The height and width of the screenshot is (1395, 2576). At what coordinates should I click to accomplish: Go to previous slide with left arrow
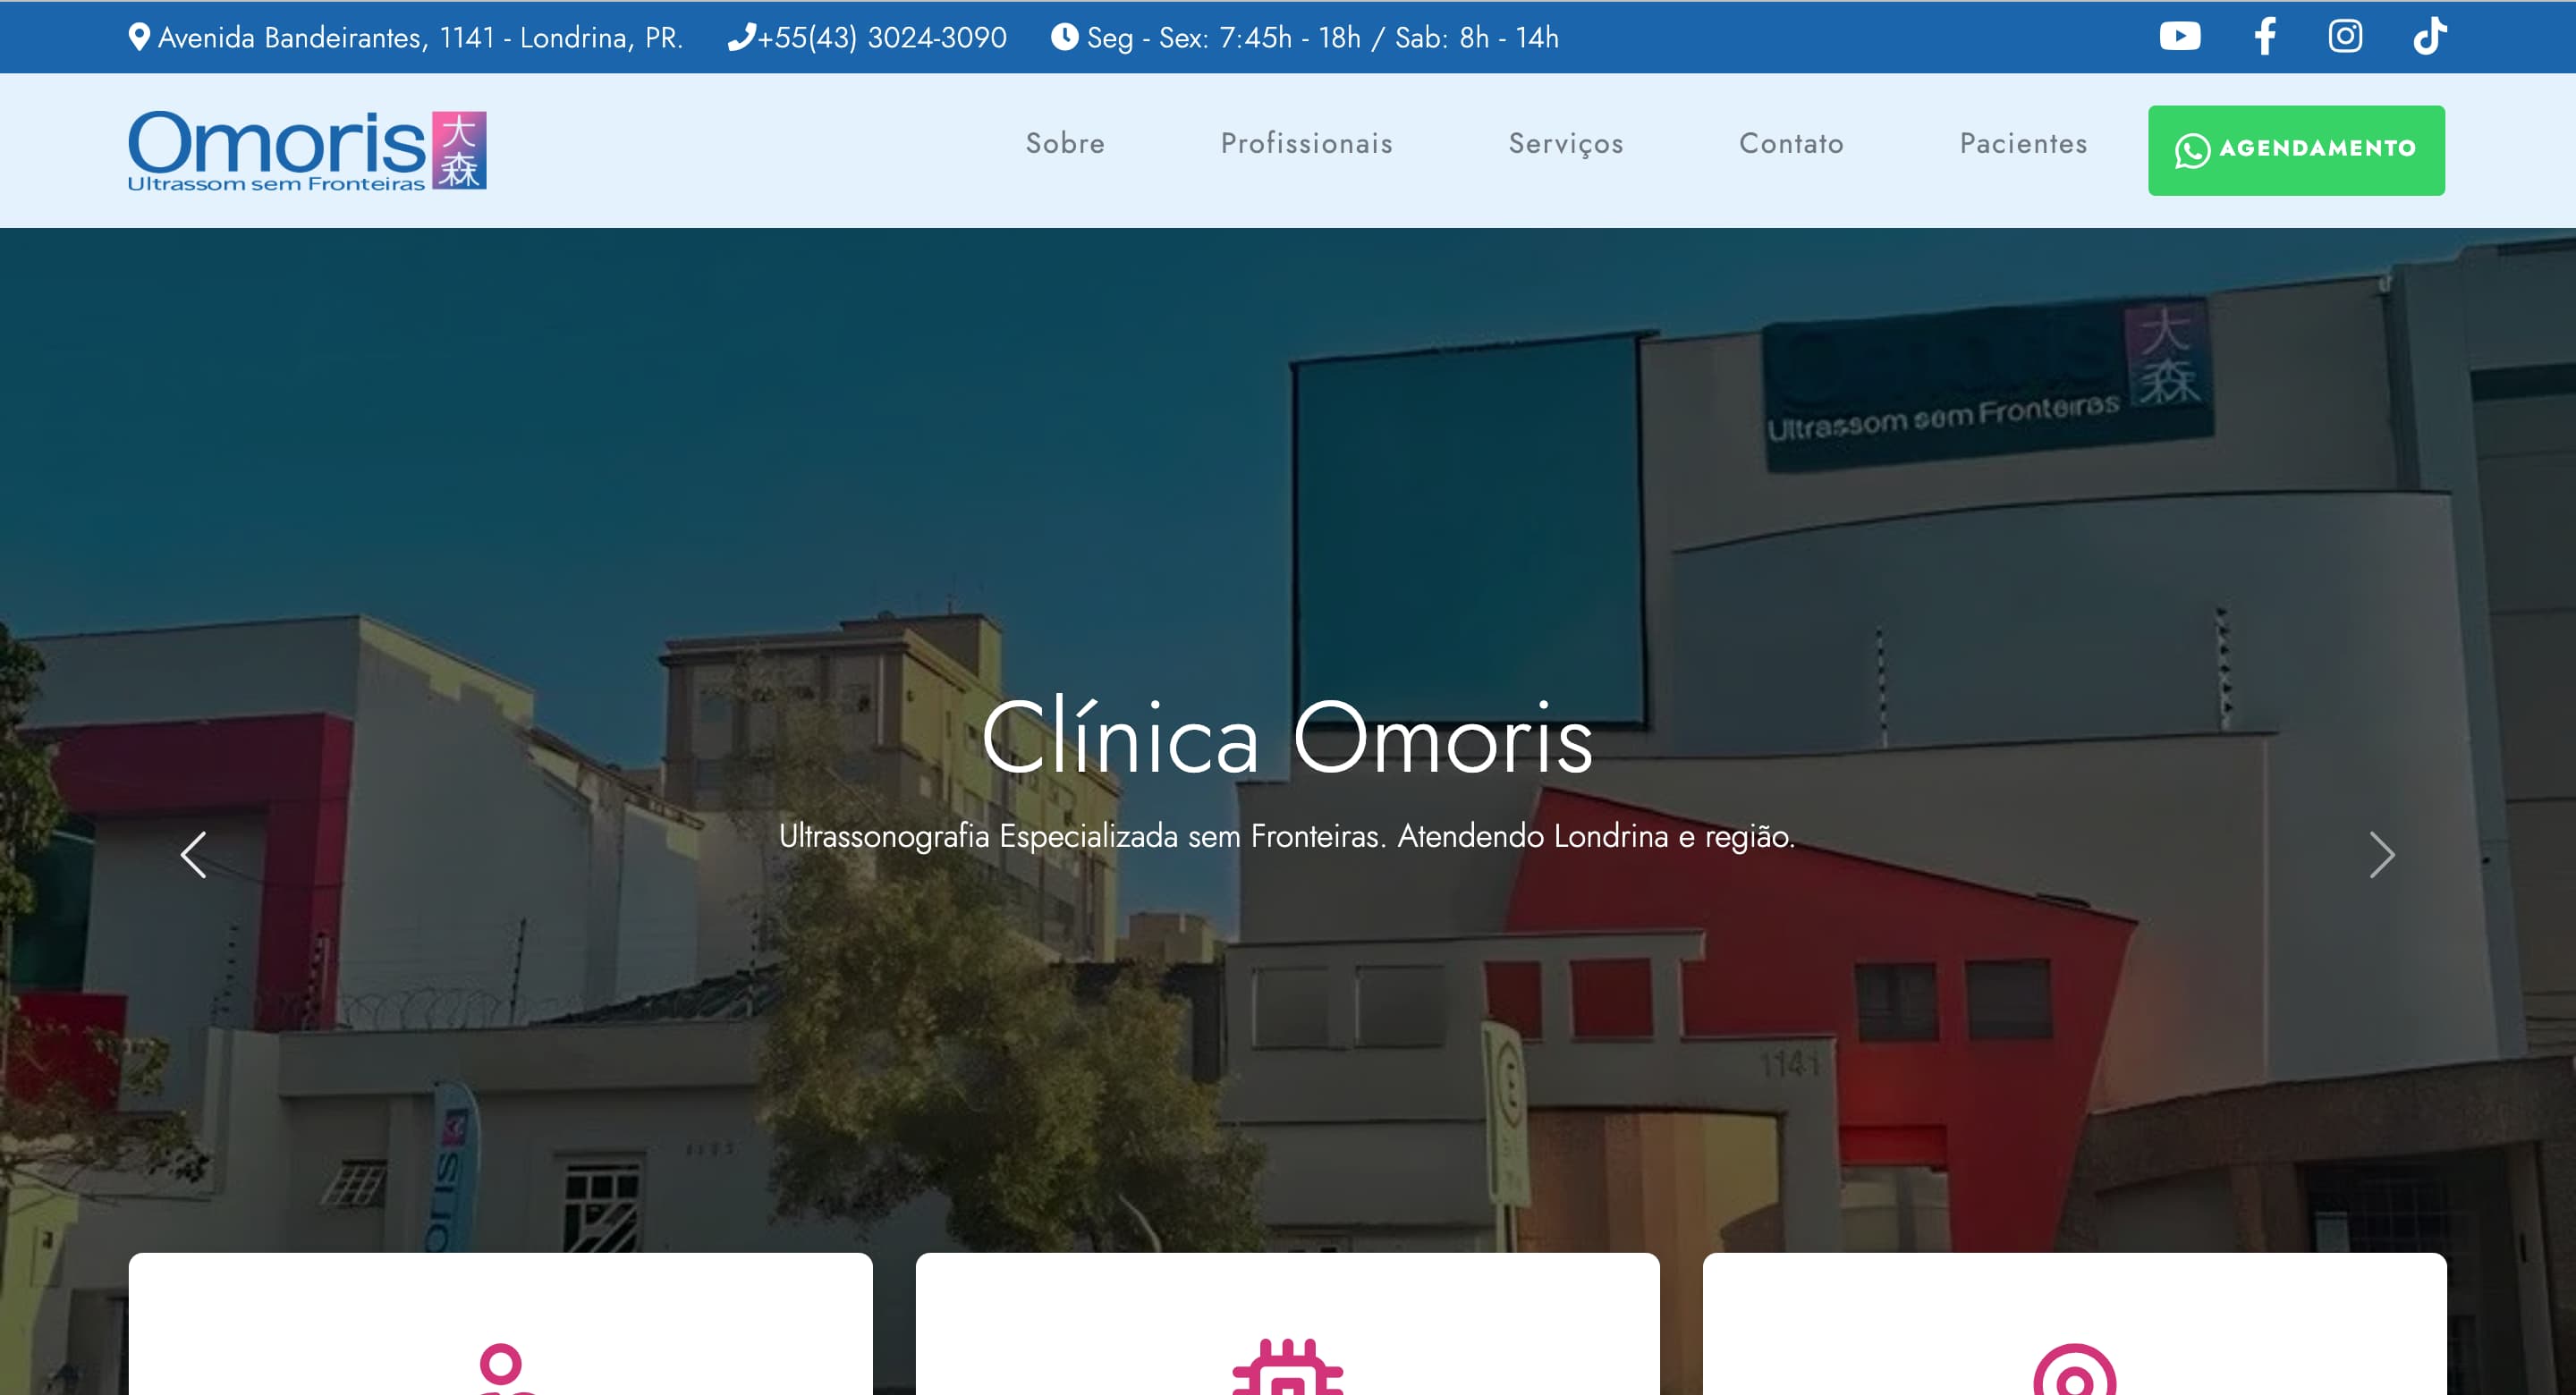tap(193, 855)
